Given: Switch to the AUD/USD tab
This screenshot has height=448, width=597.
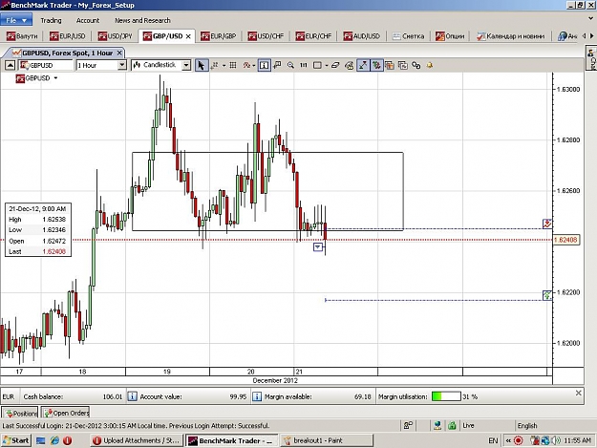Looking at the screenshot, I should click(362, 36).
